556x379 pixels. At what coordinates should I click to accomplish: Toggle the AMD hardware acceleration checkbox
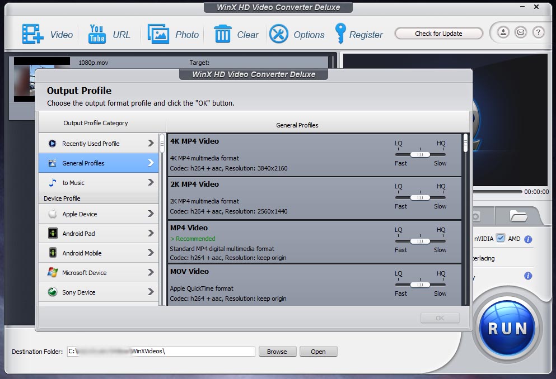point(501,238)
